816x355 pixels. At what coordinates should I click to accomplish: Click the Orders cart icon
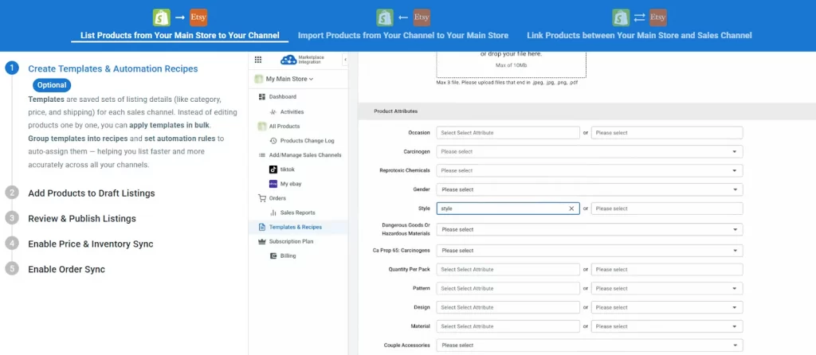(261, 198)
